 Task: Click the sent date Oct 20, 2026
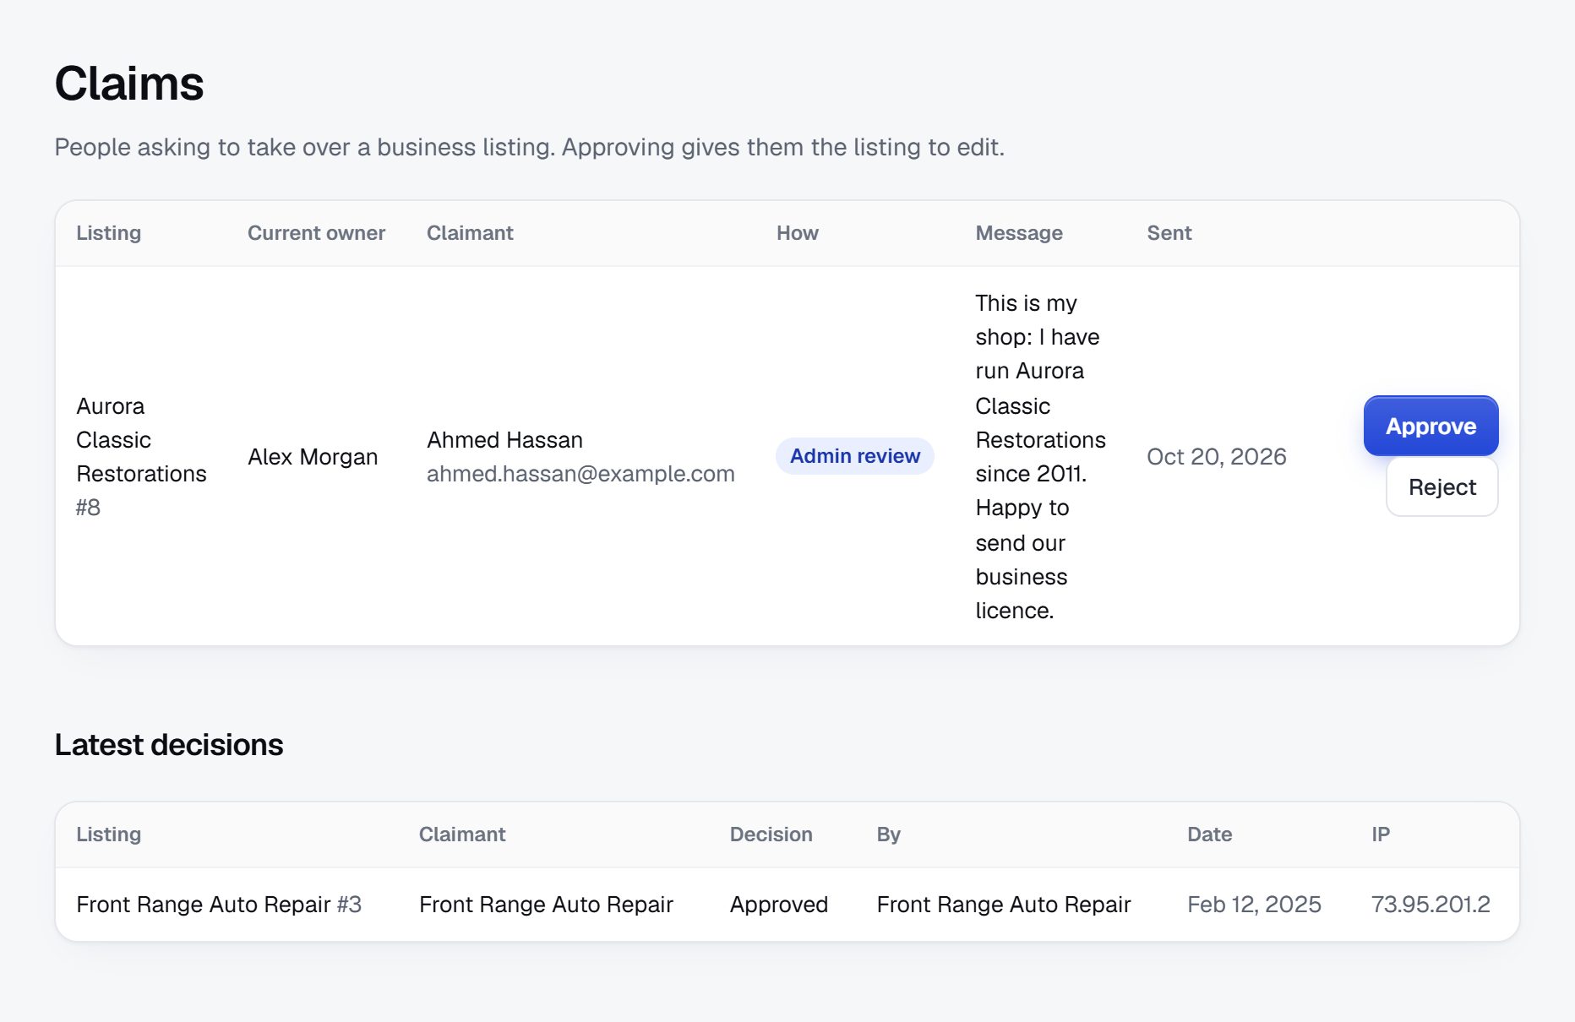(x=1216, y=457)
